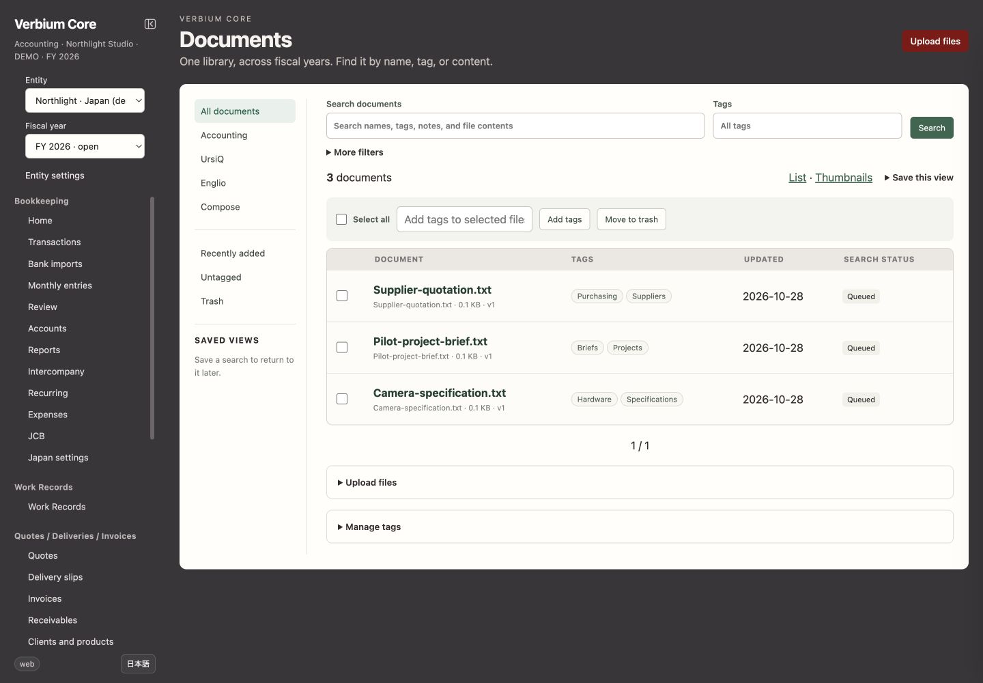Show Untagged documents

(244, 277)
